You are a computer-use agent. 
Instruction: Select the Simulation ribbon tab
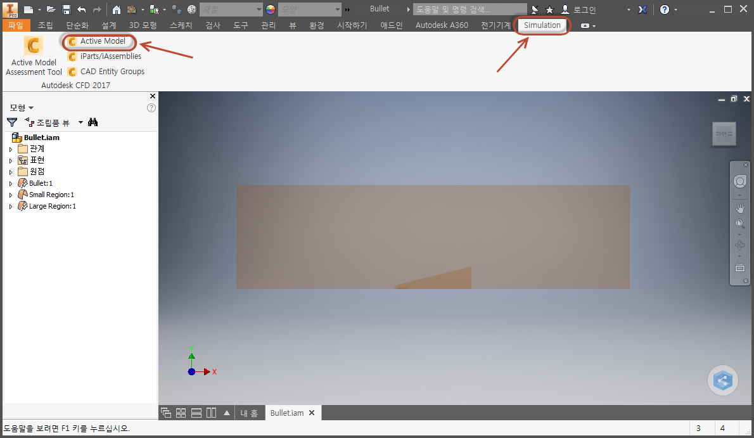(542, 25)
